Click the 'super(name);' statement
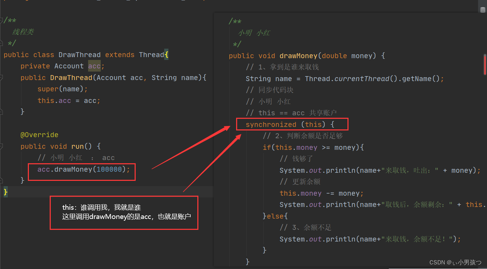The height and width of the screenshot is (269, 487). (63, 89)
